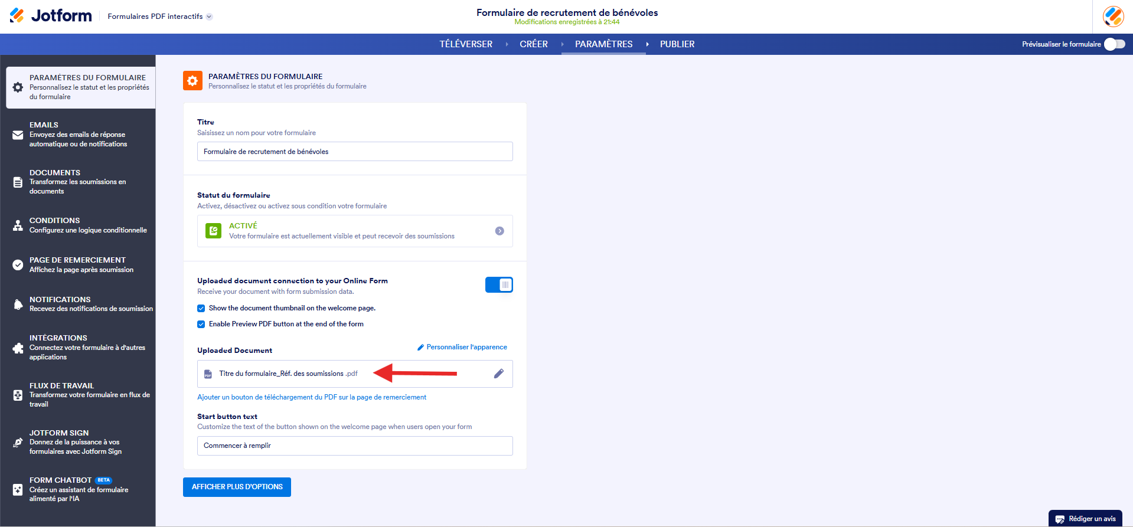Uncheck Enable Preview PDF button checkbox

(201, 325)
